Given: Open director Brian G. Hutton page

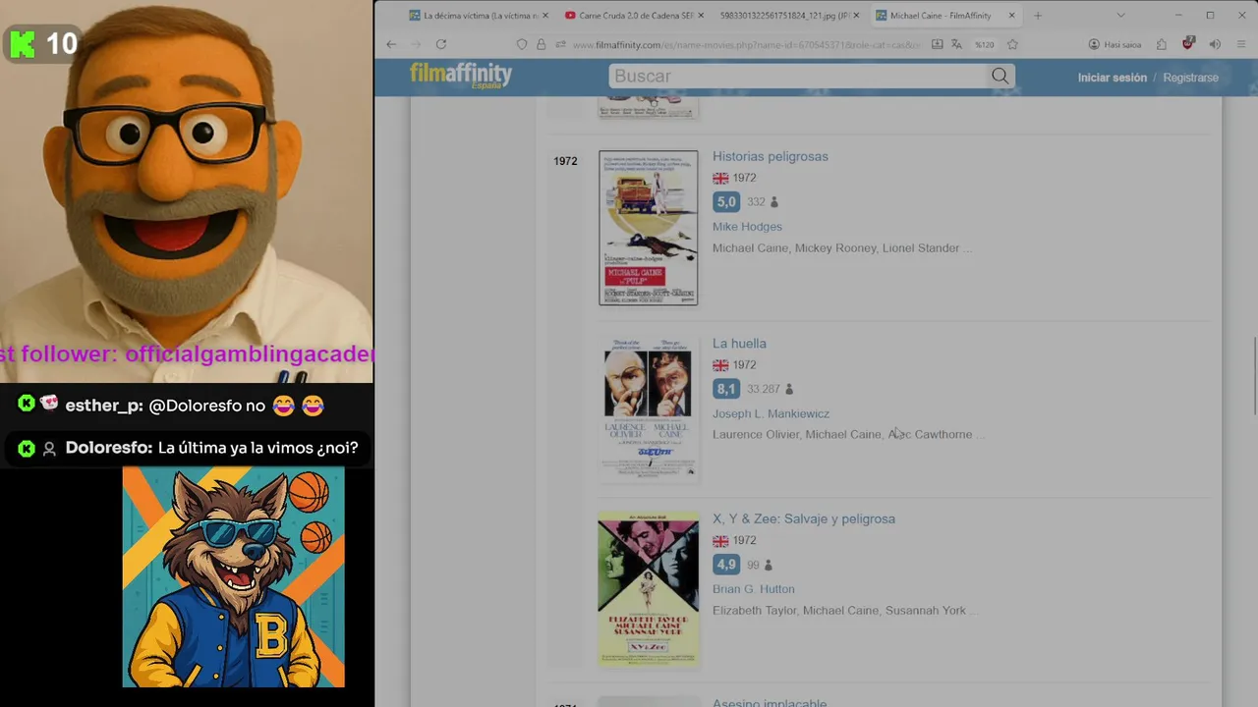Looking at the screenshot, I should (x=753, y=589).
